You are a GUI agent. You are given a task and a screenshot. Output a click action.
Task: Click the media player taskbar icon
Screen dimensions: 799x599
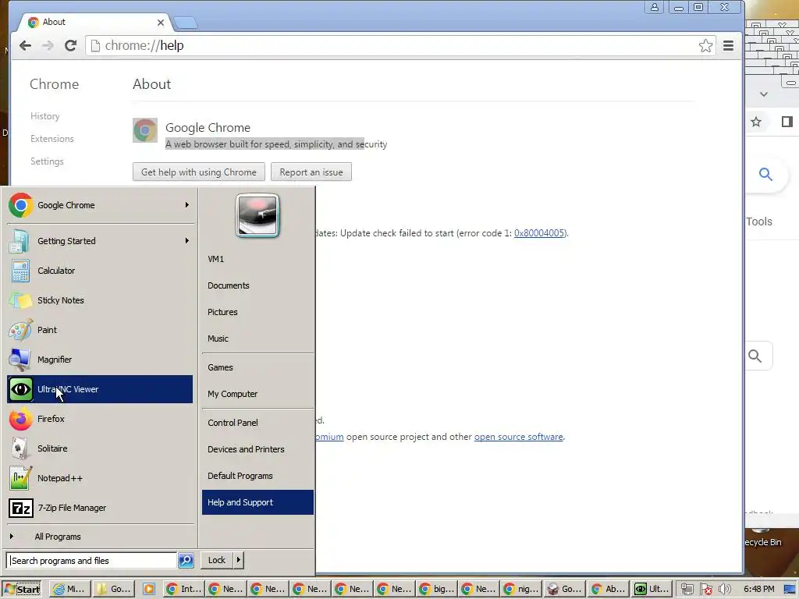click(149, 589)
